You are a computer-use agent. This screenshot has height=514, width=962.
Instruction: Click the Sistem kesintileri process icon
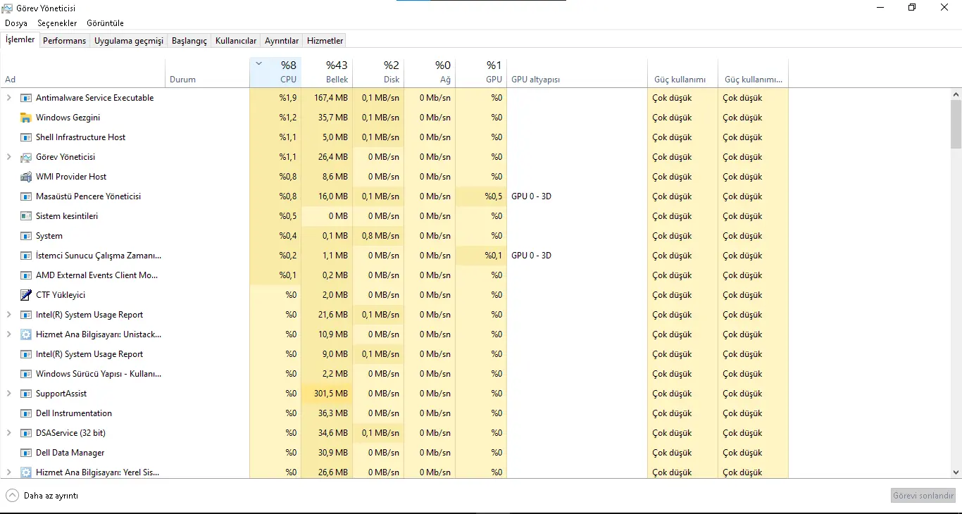tap(26, 216)
